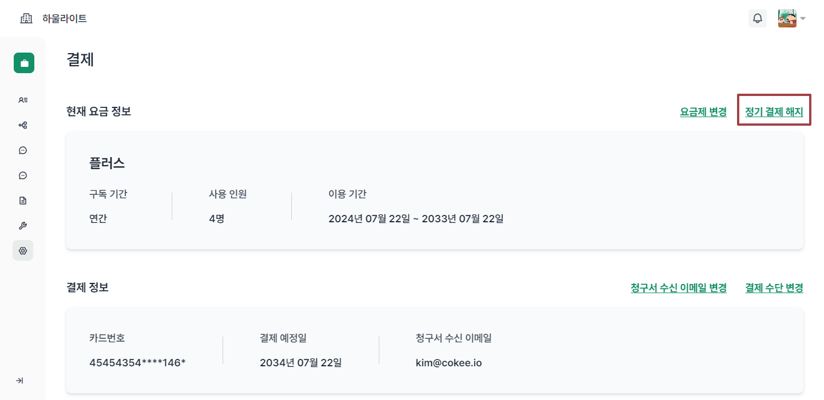Click the 요금제 변경 link

pyautogui.click(x=703, y=112)
